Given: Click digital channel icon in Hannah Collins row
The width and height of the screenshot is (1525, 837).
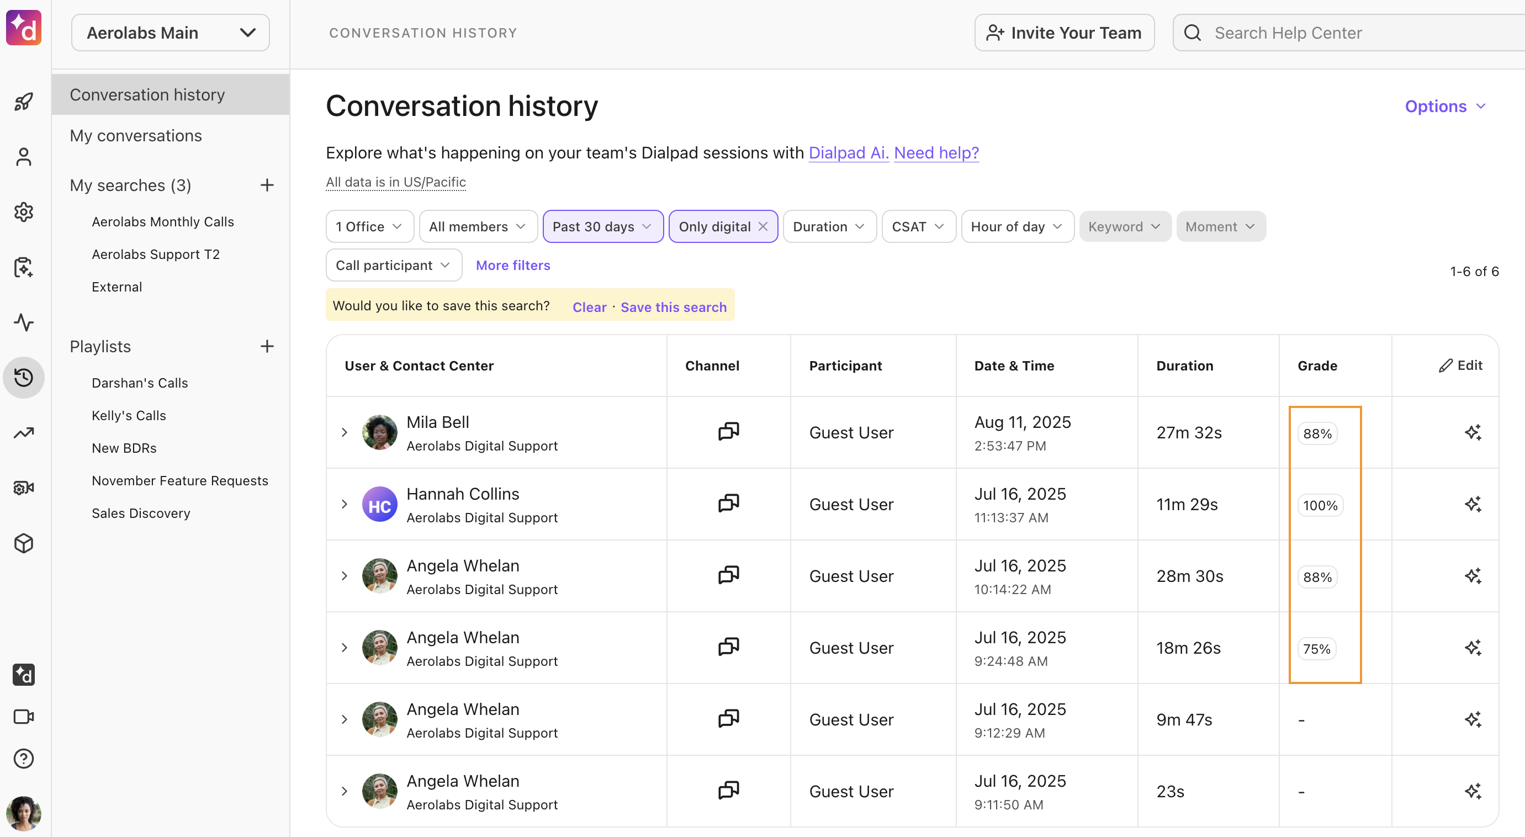Looking at the screenshot, I should [728, 503].
